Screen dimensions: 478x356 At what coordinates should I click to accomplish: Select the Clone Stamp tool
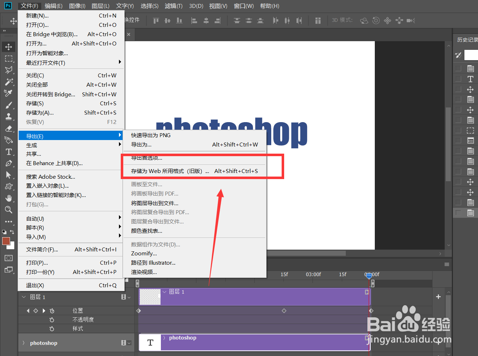(x=9, y=117)
